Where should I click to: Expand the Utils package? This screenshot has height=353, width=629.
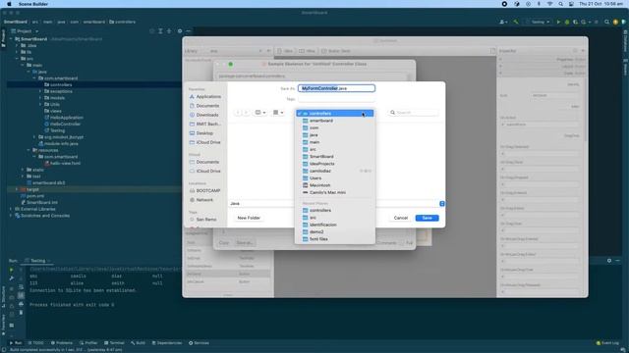pos(40,104)
